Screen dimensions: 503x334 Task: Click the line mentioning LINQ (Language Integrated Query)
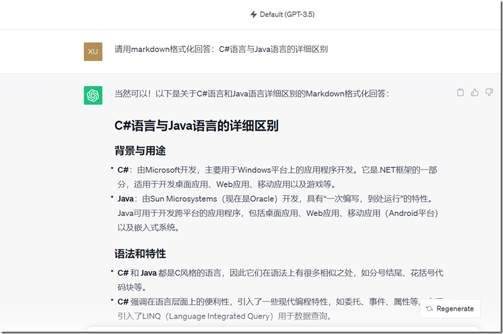click(x=224, y=316)
